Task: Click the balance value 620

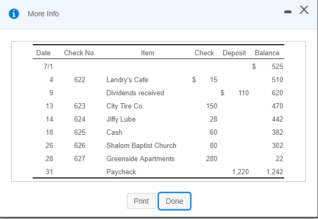Action: (x=277, y=93)
